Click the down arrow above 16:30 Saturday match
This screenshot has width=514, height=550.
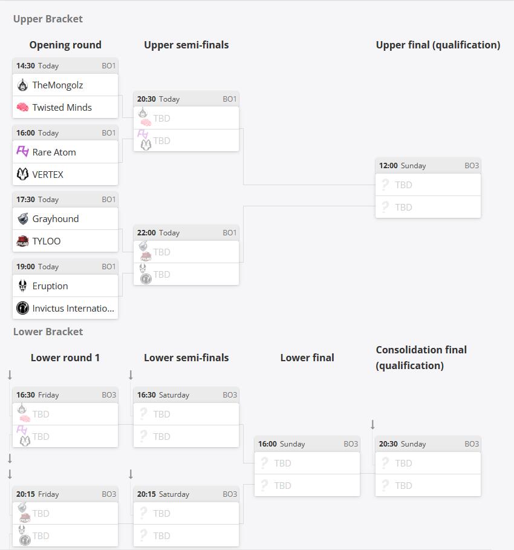[x=131, y=375]
